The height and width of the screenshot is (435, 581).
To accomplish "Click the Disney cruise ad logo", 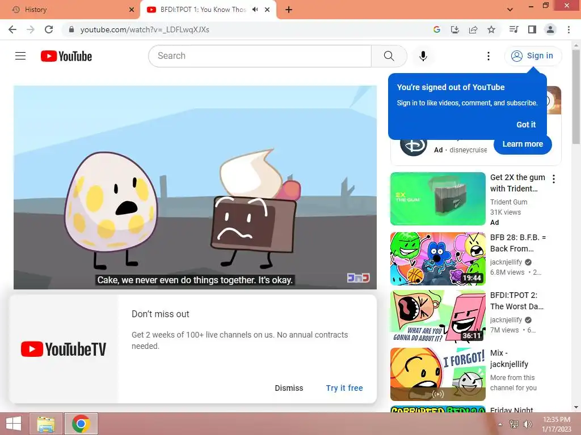I will coord(414,146).
